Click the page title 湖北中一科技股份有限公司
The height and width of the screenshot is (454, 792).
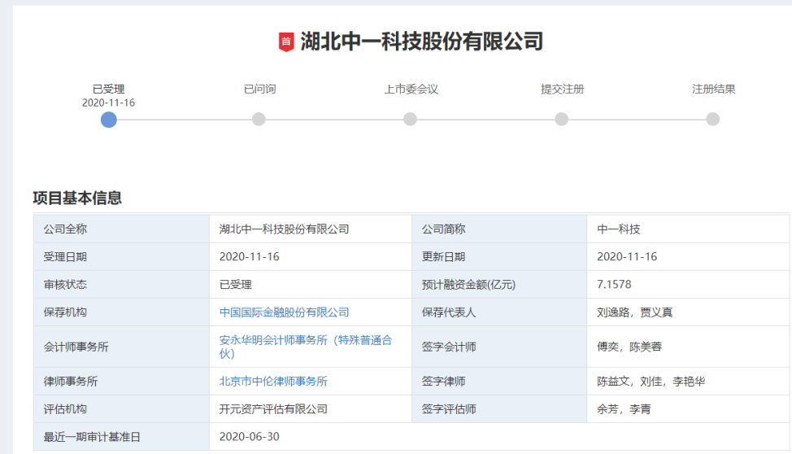422,41
